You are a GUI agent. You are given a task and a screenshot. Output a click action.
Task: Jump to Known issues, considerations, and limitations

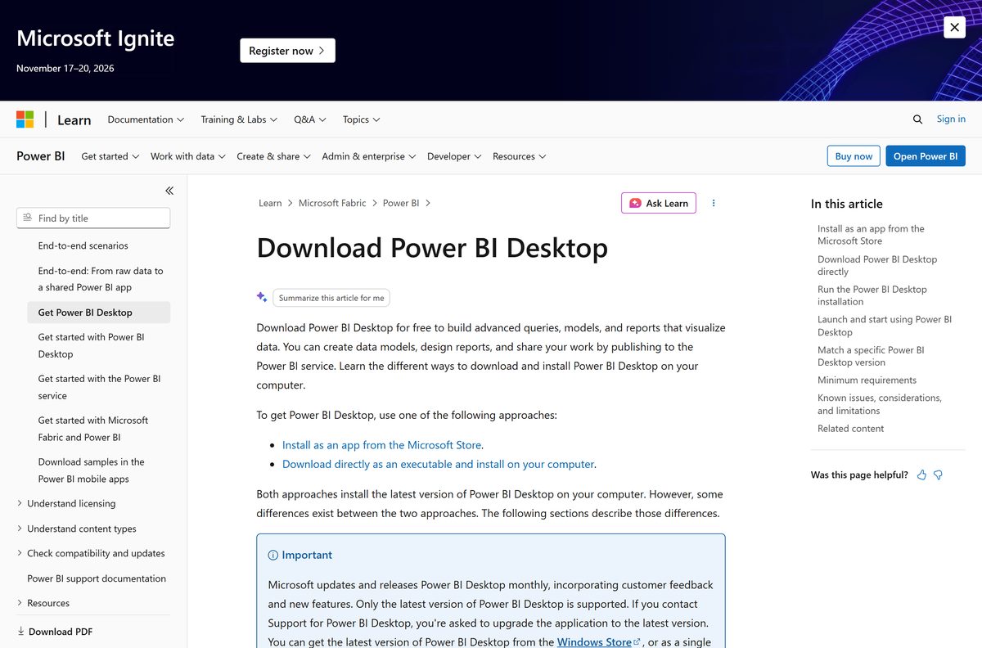880,404
